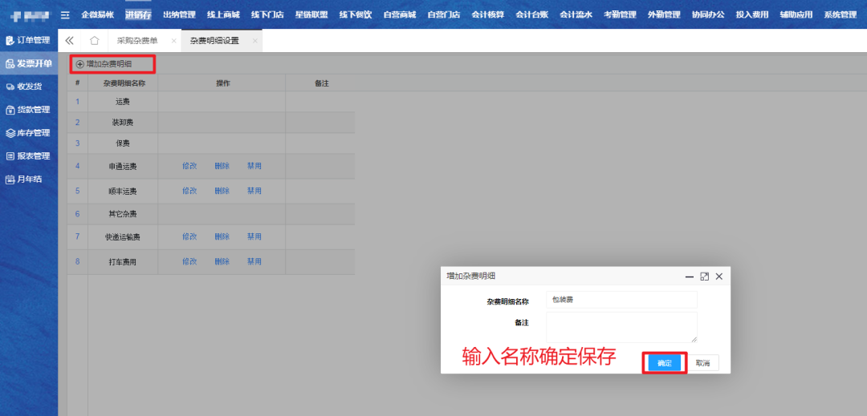Open the 出纳管理 top menu
This screenshot has height=416, width=867.
point(179,14)
